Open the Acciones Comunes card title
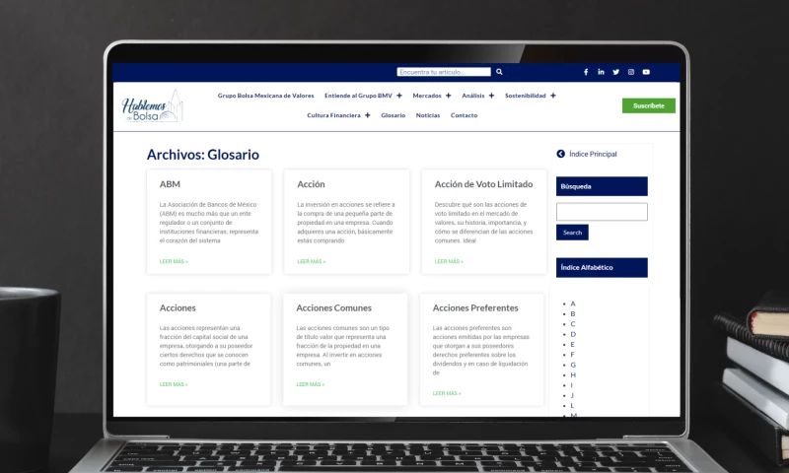The height and width of the screenshot is (473, 789). tap(333, 307)
